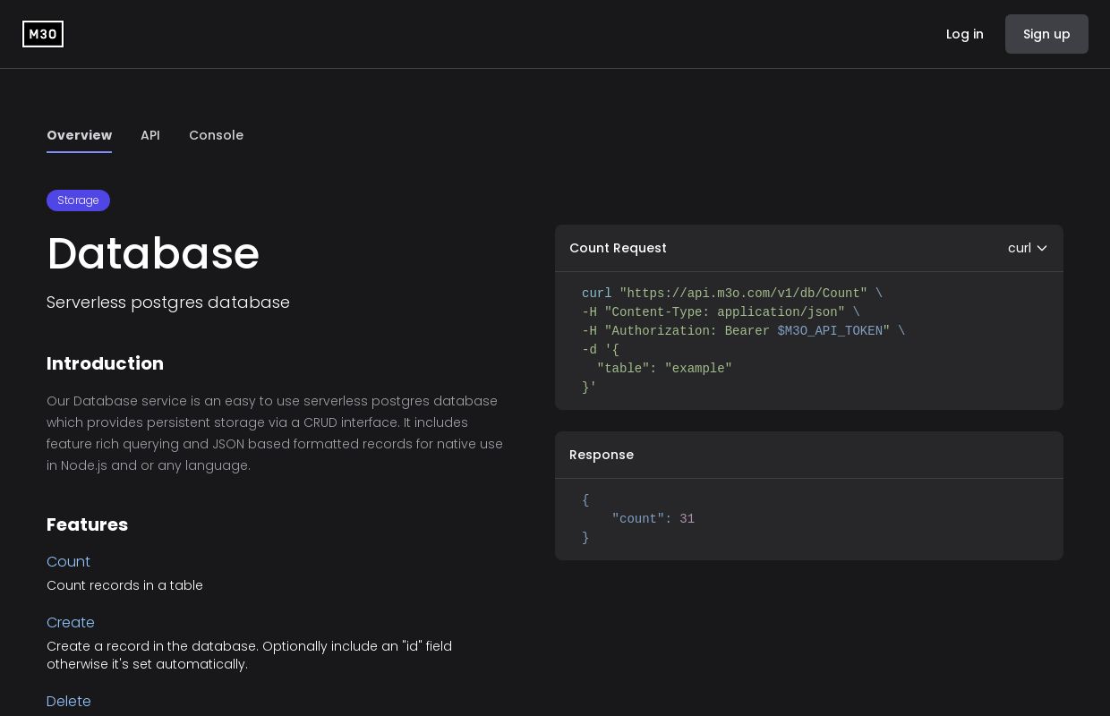1110x716 pixels.
Task: Switch to the API tab
Action: point(150,135)
